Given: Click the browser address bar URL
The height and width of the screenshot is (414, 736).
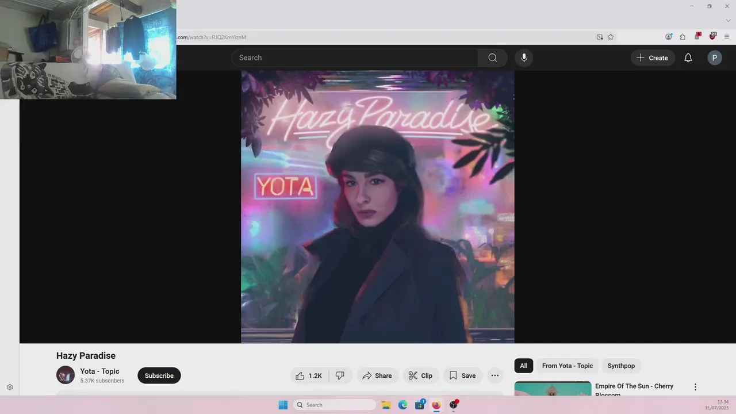Looking at the screenshot, I should 212,37.
